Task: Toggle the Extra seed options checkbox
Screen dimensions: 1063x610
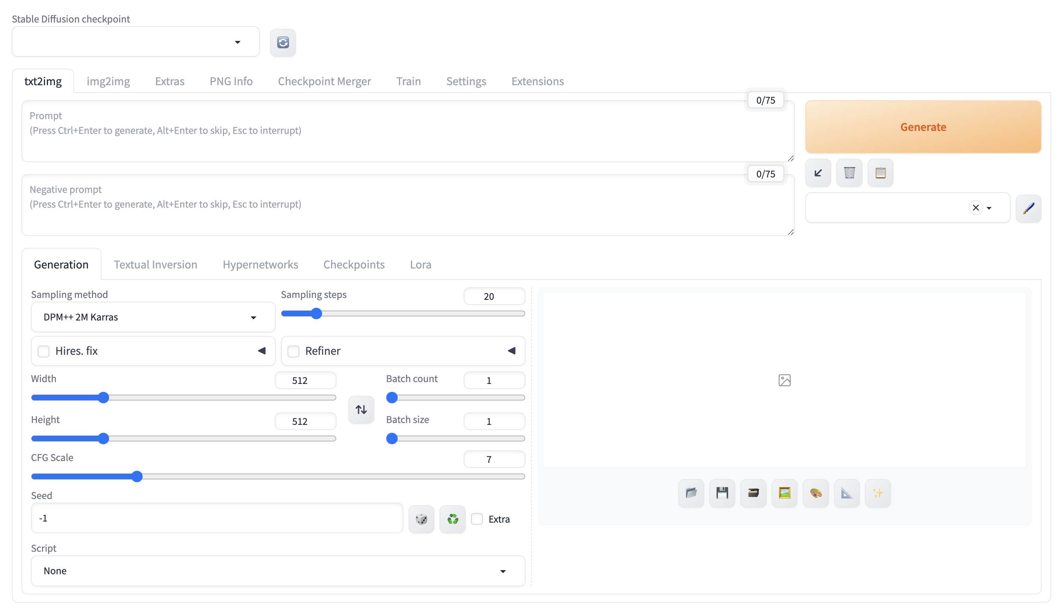Action: 477,519
